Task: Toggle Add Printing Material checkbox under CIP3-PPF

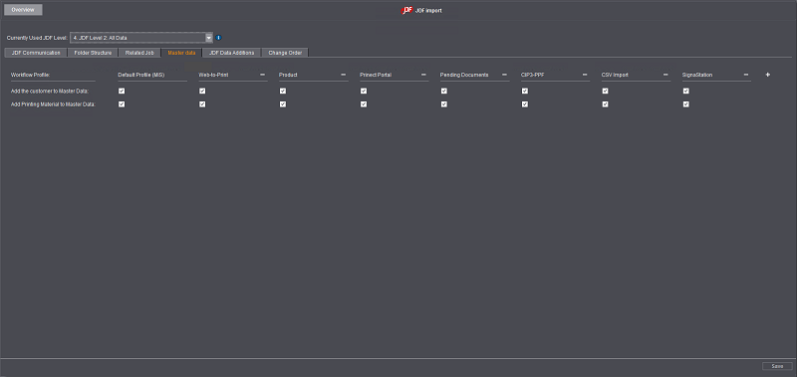Action: pyautogui.click(x=525, y=104)
